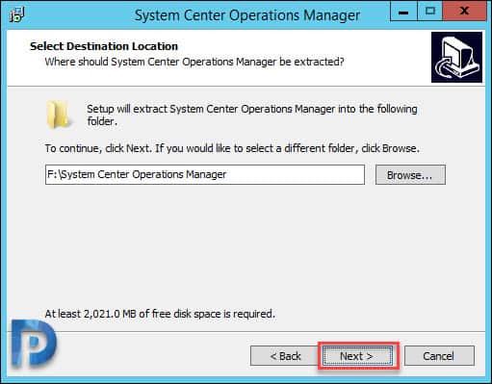Click the 'To continue, click Next' instruction text
The height and width of the screenshot is (384, 492).
click(x=232, y=148)
